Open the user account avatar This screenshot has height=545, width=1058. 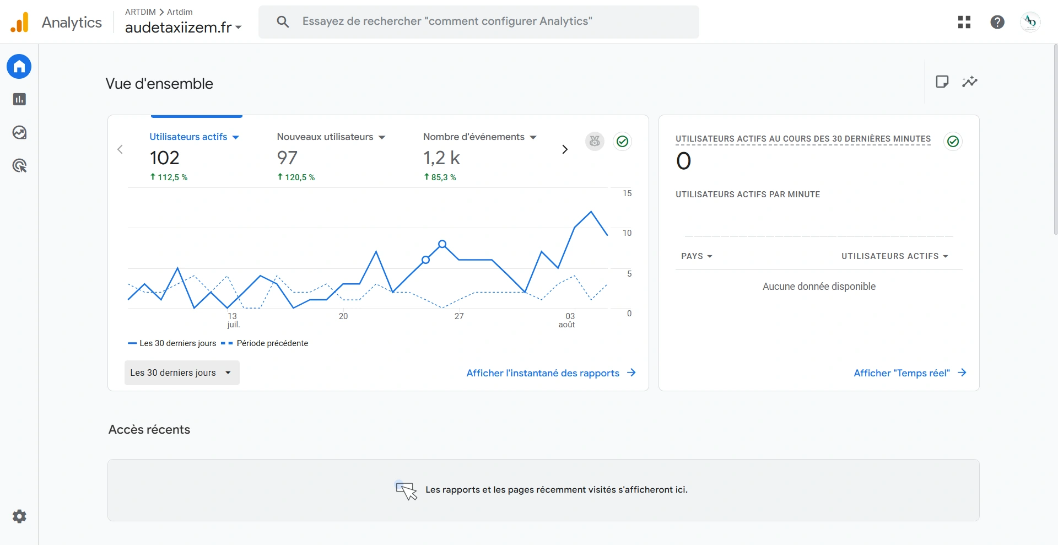pos(1030,22)
